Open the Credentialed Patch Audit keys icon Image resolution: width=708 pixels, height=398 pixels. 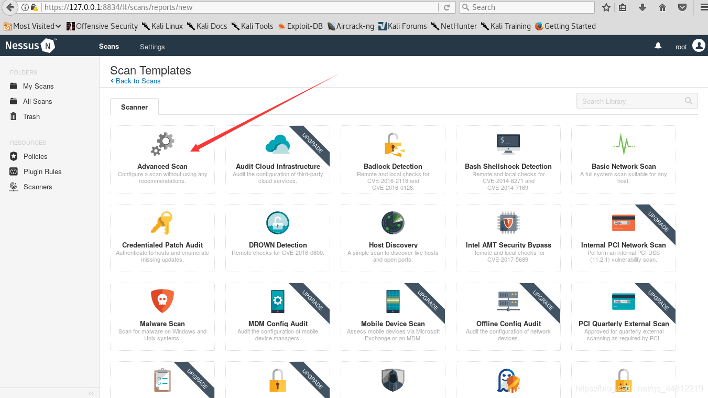[x=162, y=223]
